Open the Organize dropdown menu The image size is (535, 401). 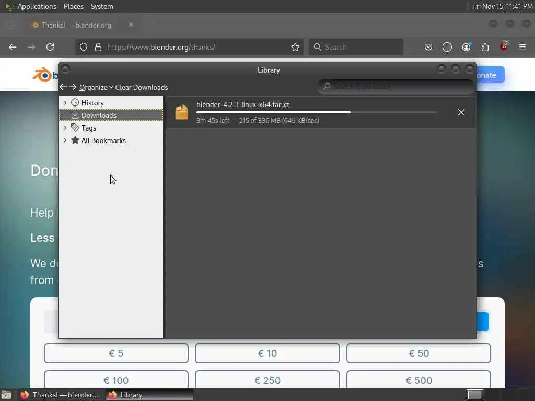(96, 87)
